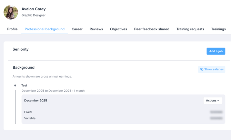The width and height of the screenshot is (231, 140).
Task: Click the crossed-eye icon beside Show salaries
Action: point(202,69)
